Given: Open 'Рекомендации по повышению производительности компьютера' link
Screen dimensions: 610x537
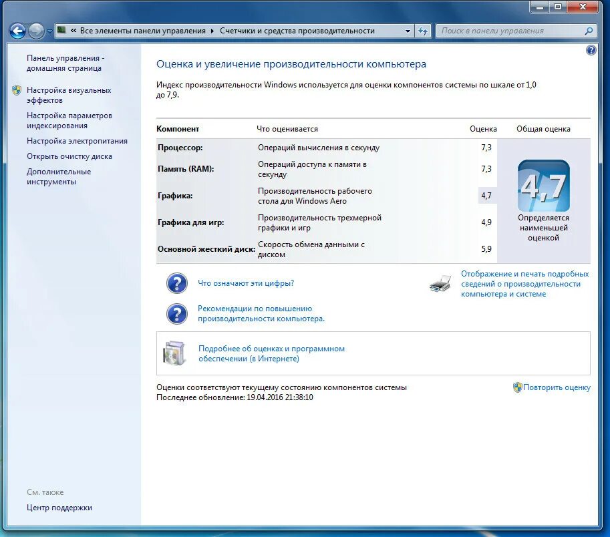Looking at the screenshot, I should 261,313.
